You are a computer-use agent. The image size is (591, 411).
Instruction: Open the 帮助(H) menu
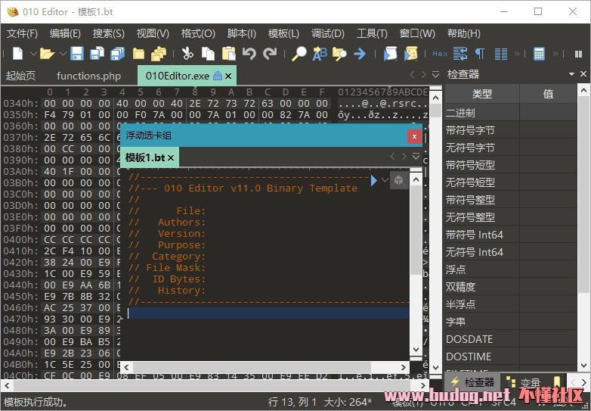[x=463, y=33]
